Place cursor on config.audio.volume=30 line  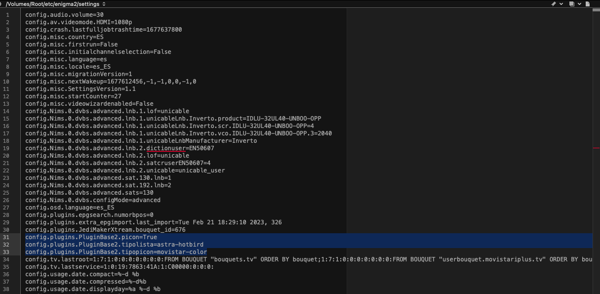(x=64, y=15)
